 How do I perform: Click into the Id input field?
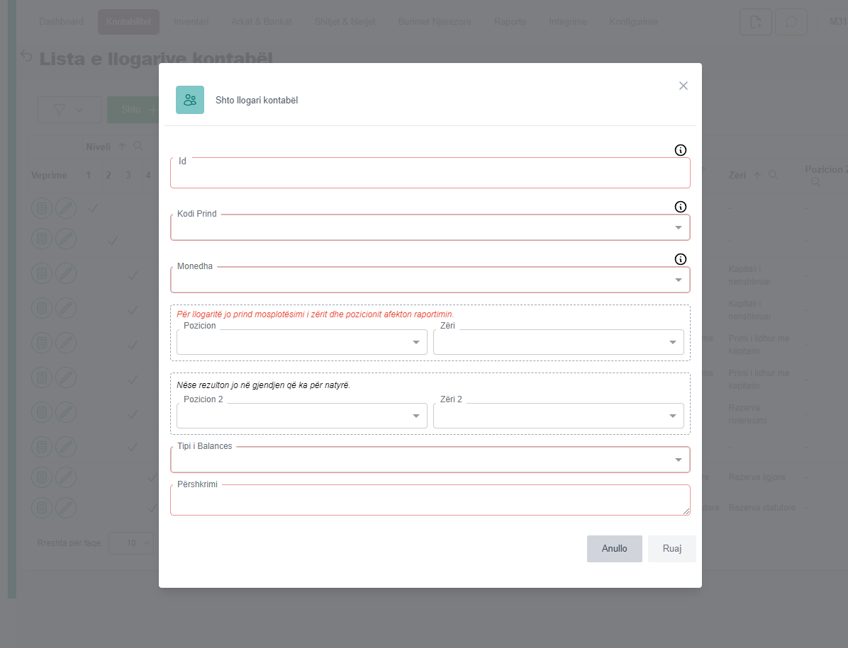(x=430, y=175)
